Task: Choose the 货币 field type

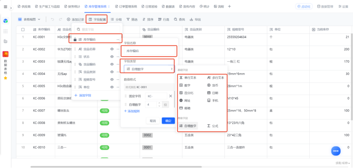Action: (x=213, y=85)
